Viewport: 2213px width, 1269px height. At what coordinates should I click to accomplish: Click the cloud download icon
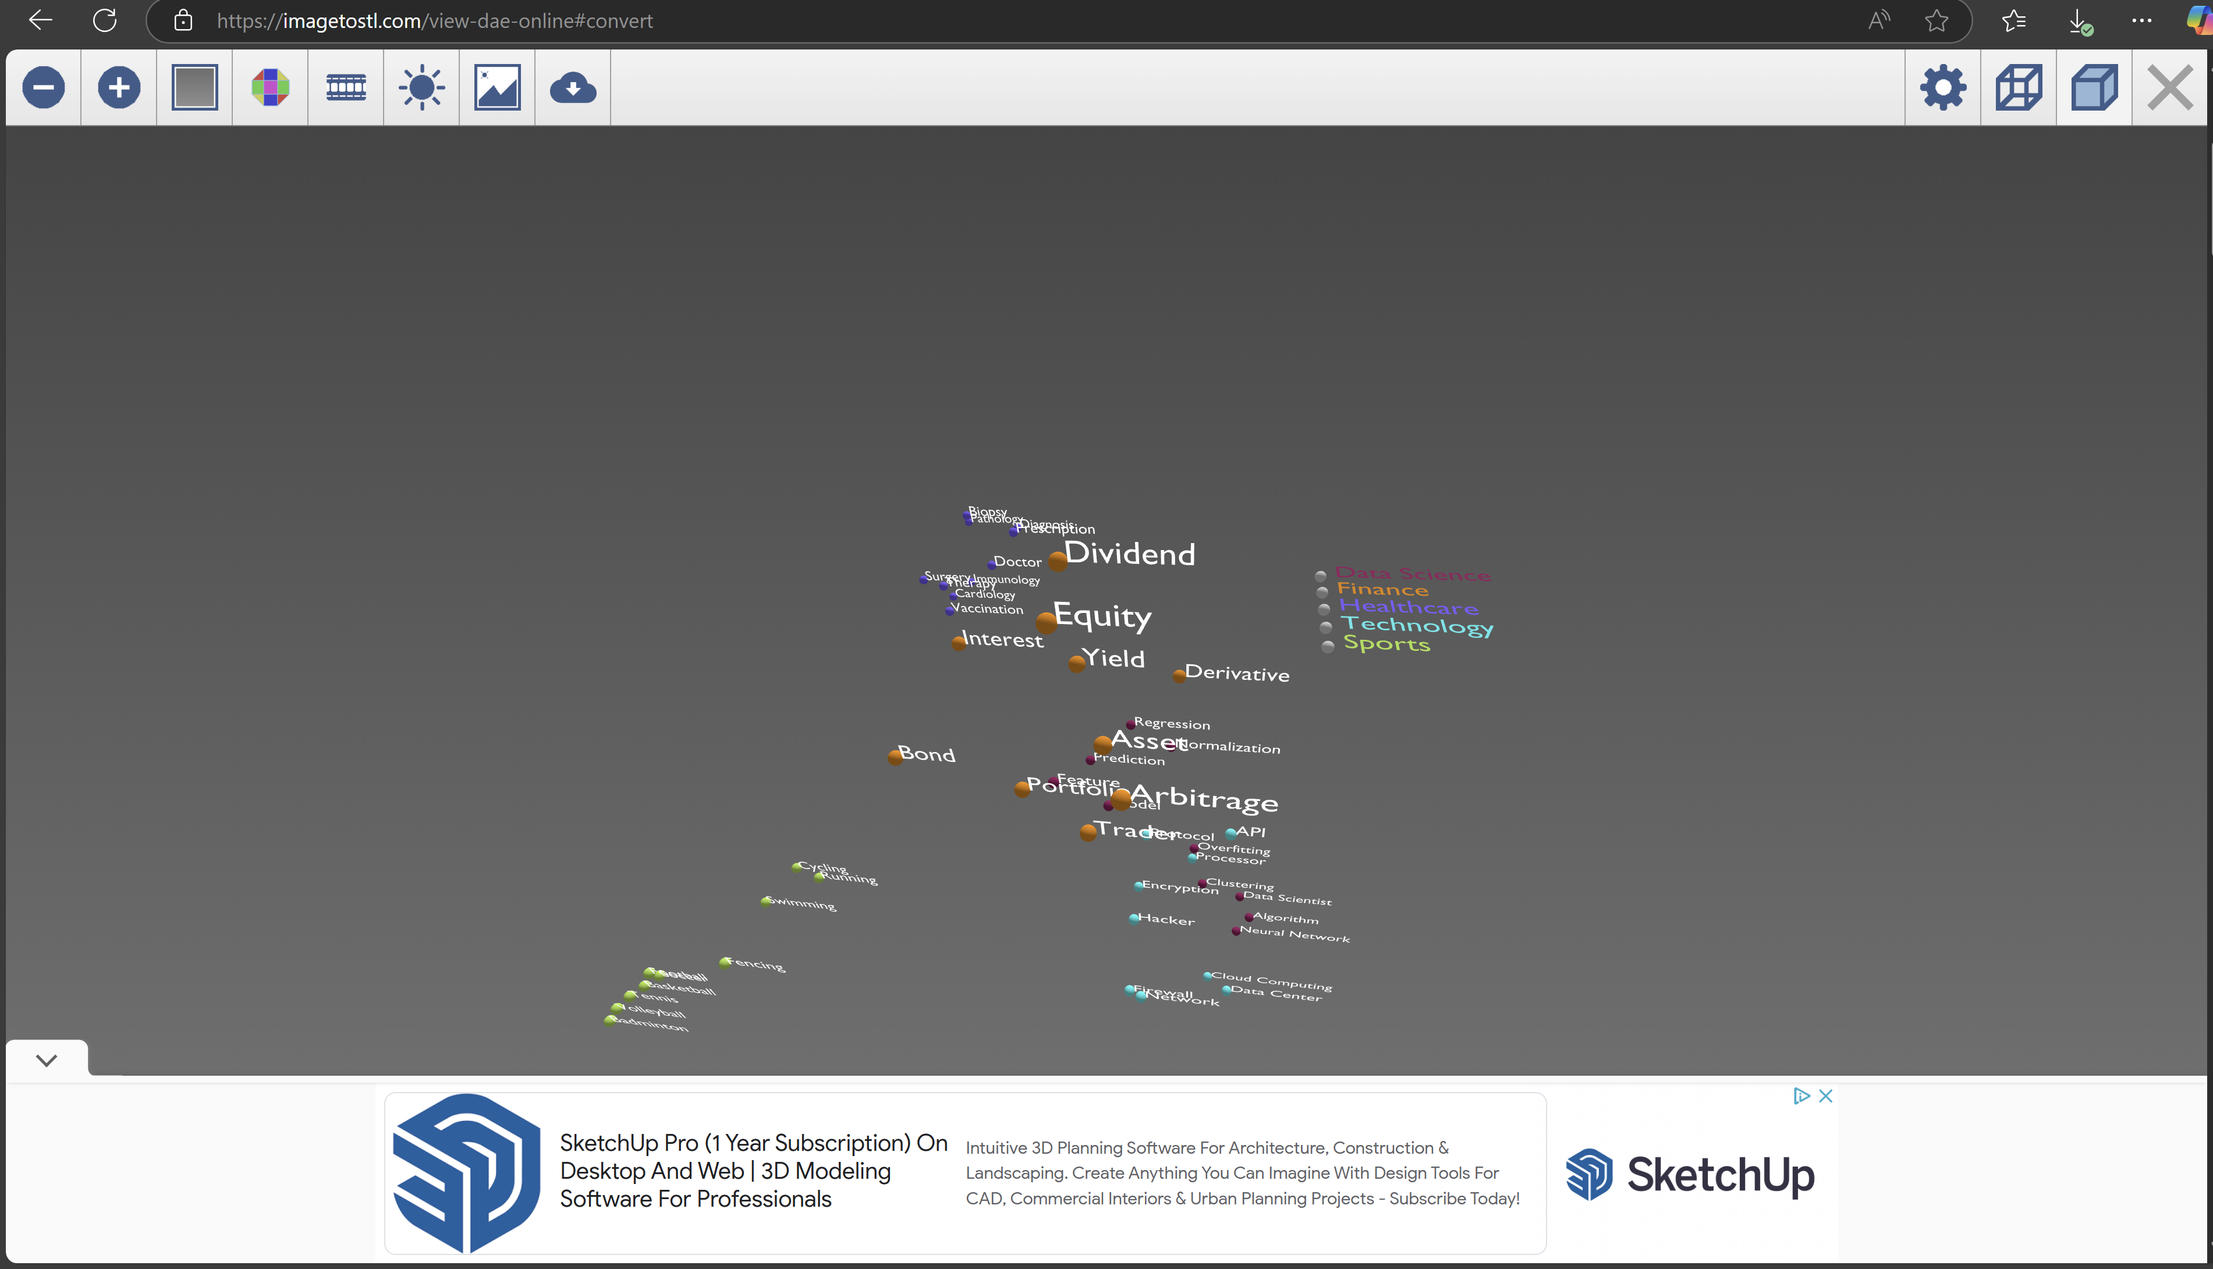(573, 88)
